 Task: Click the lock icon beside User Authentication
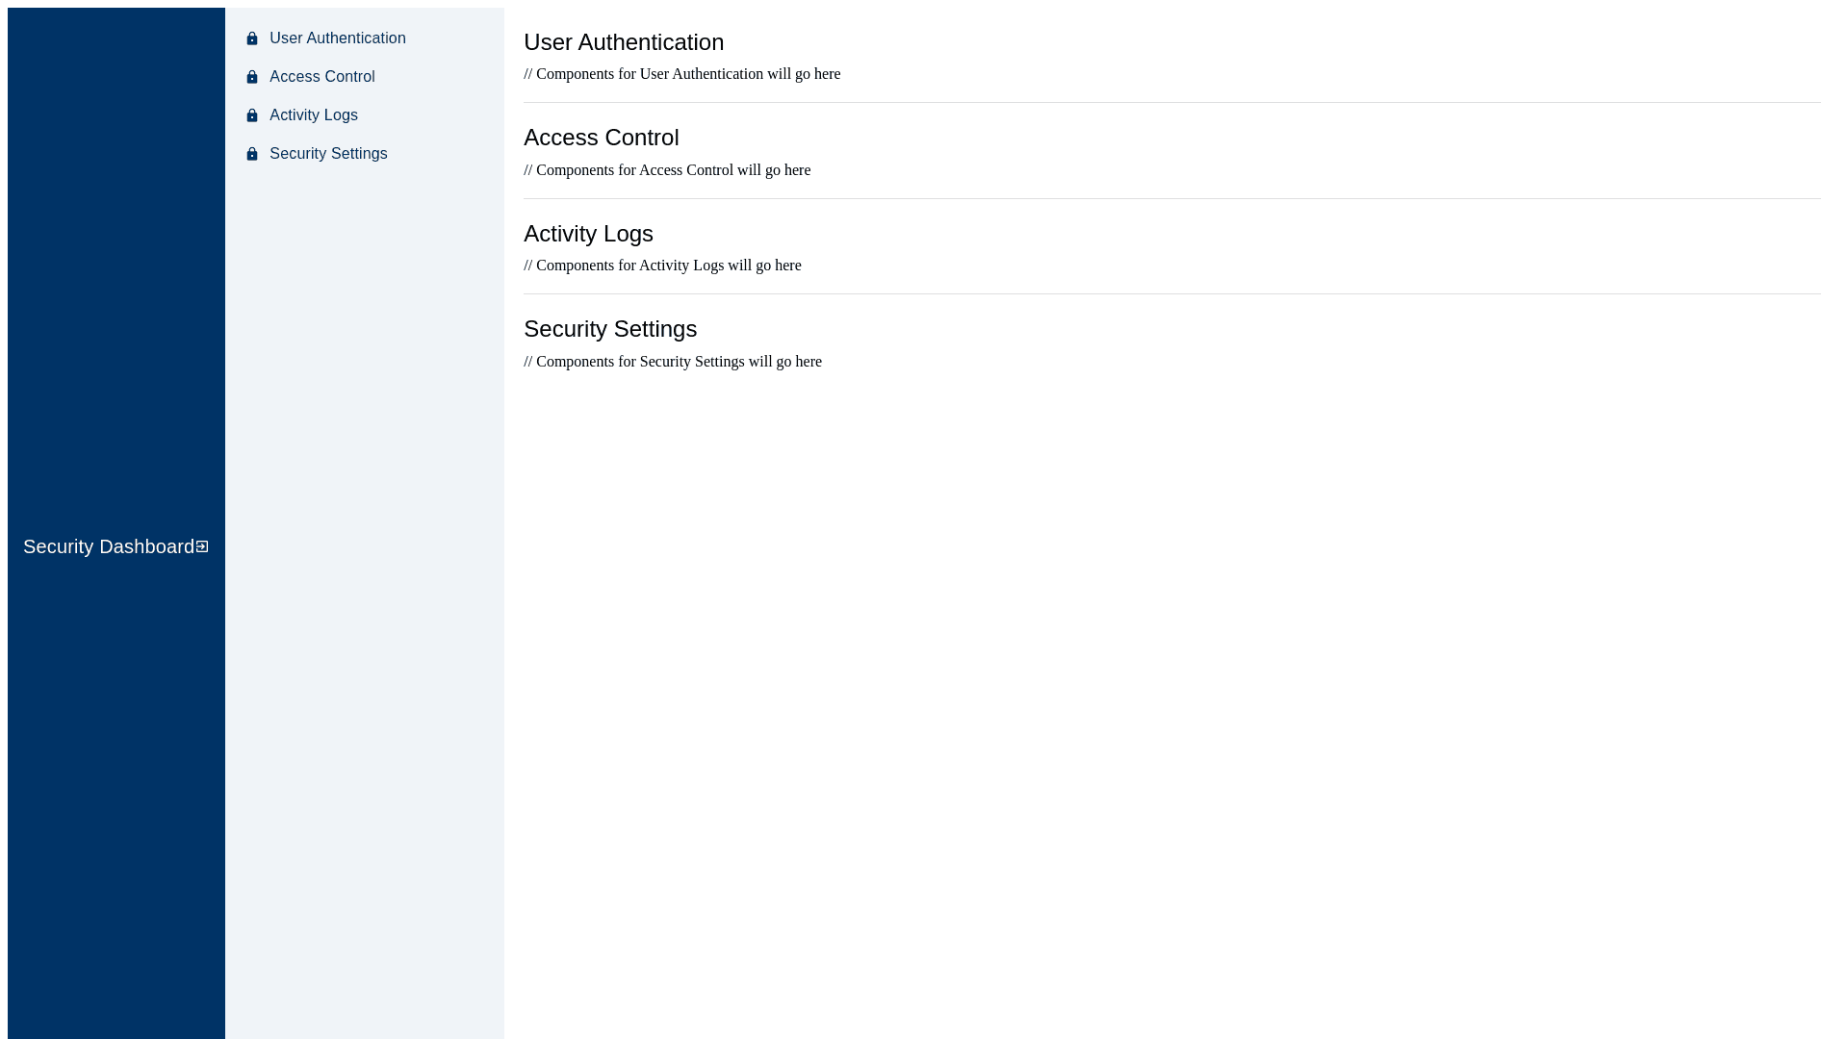click(252, 38)
